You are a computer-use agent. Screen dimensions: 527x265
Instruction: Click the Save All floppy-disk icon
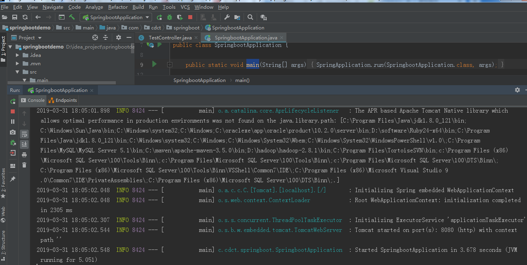[x=15, y=17]
